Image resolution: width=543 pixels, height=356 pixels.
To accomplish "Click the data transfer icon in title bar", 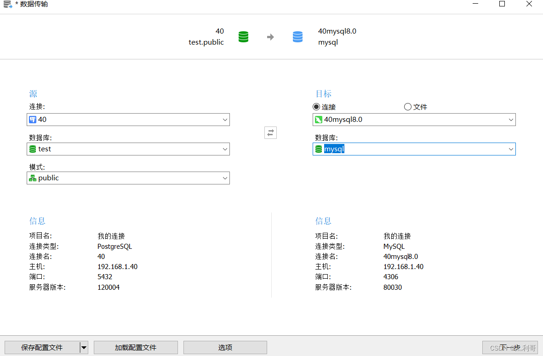I will [x=6, y=4].
